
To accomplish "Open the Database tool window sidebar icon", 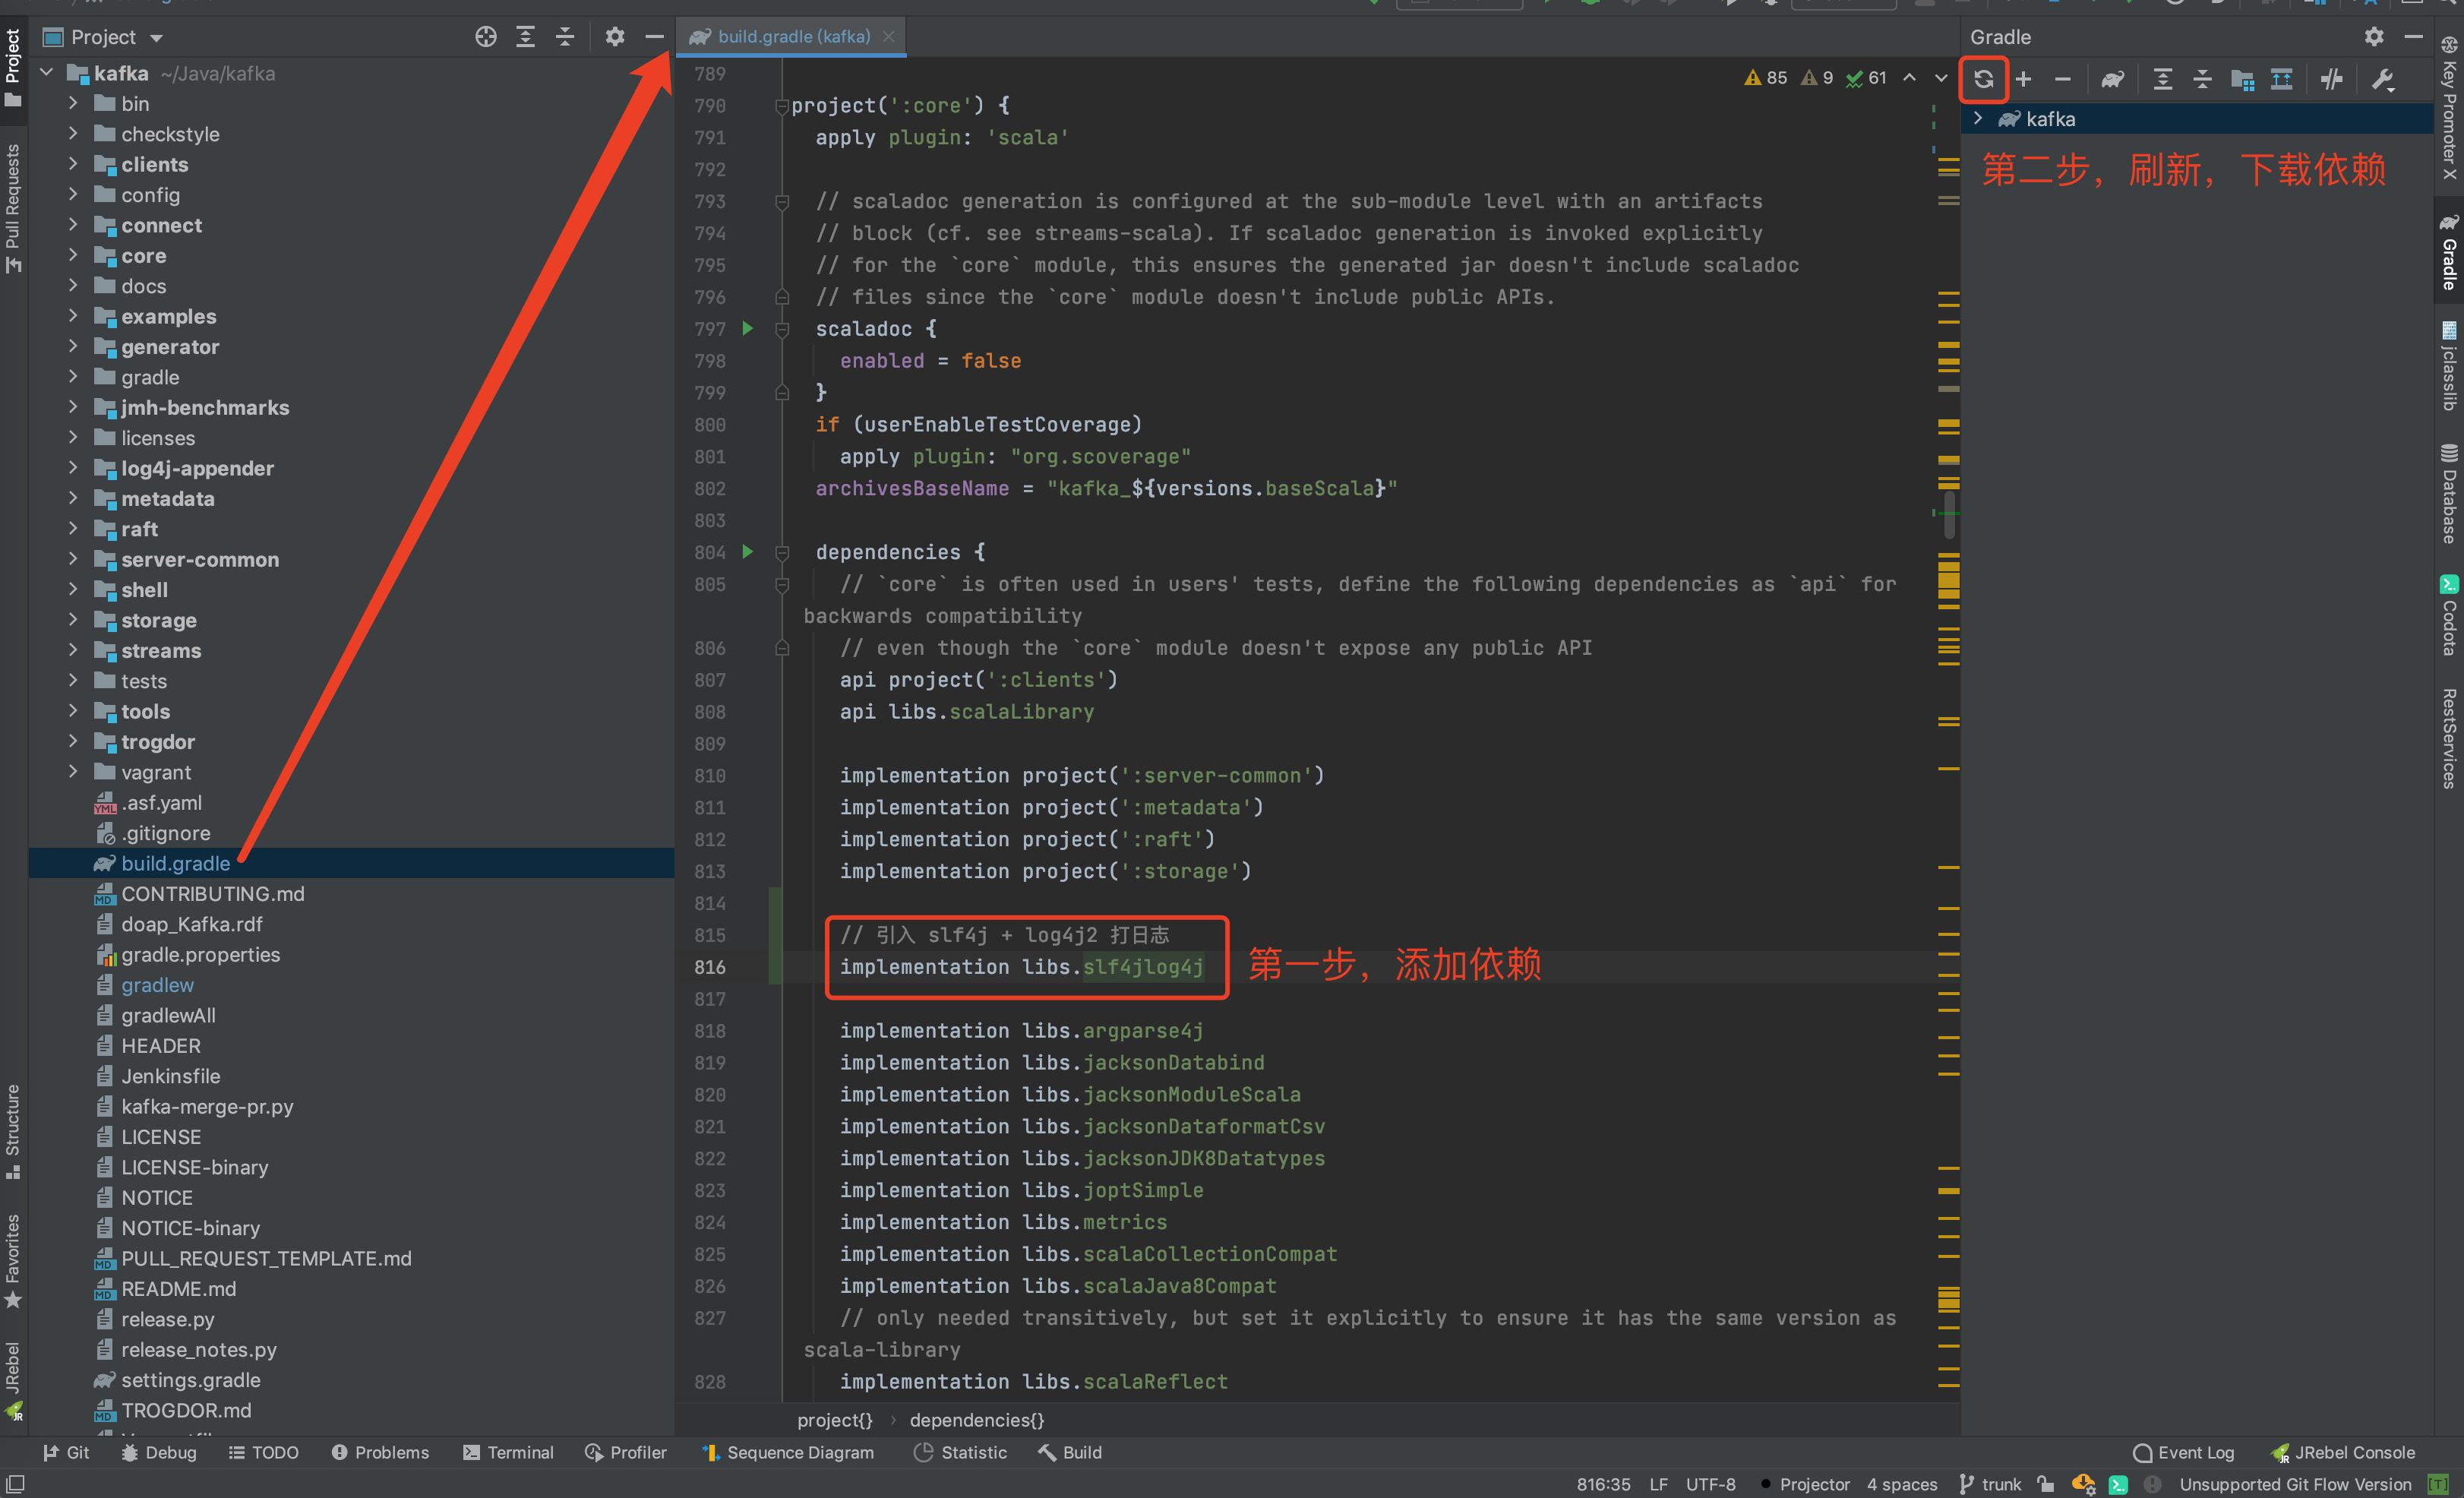I will (x=2448, y=495).
